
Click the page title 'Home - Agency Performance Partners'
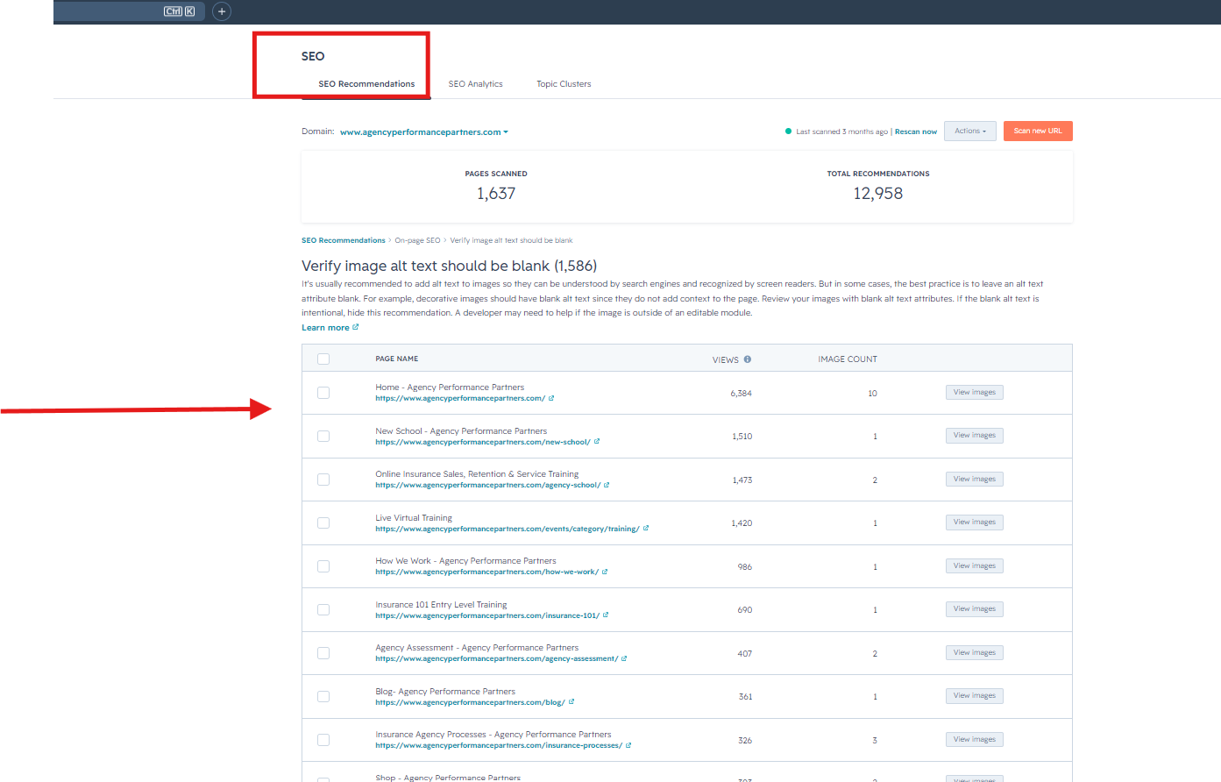point(450,387)
